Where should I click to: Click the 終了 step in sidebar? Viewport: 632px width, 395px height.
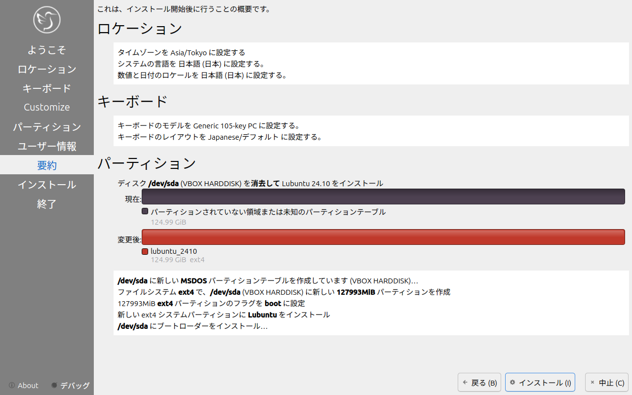click(x=47, y=203)
